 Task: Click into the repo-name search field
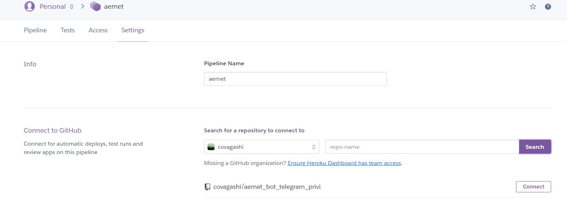(x=422, y=147)
